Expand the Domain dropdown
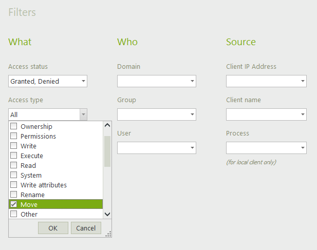The height and width of the screenshot is (250, 317). click(x=192, y=81)
